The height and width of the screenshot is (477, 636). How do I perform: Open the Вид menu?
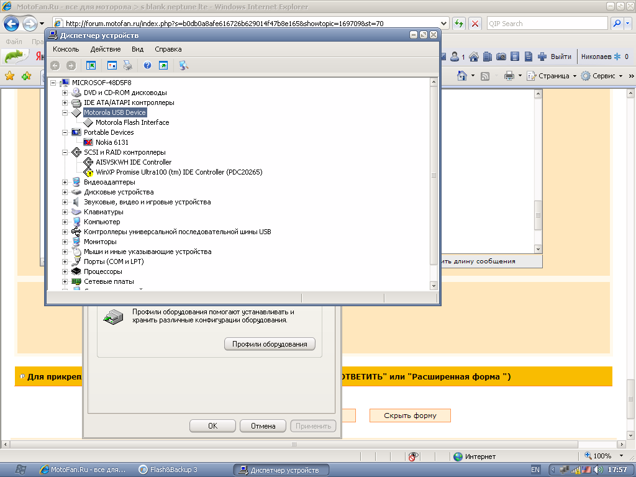pyautogui.click(x=137, y=49)
